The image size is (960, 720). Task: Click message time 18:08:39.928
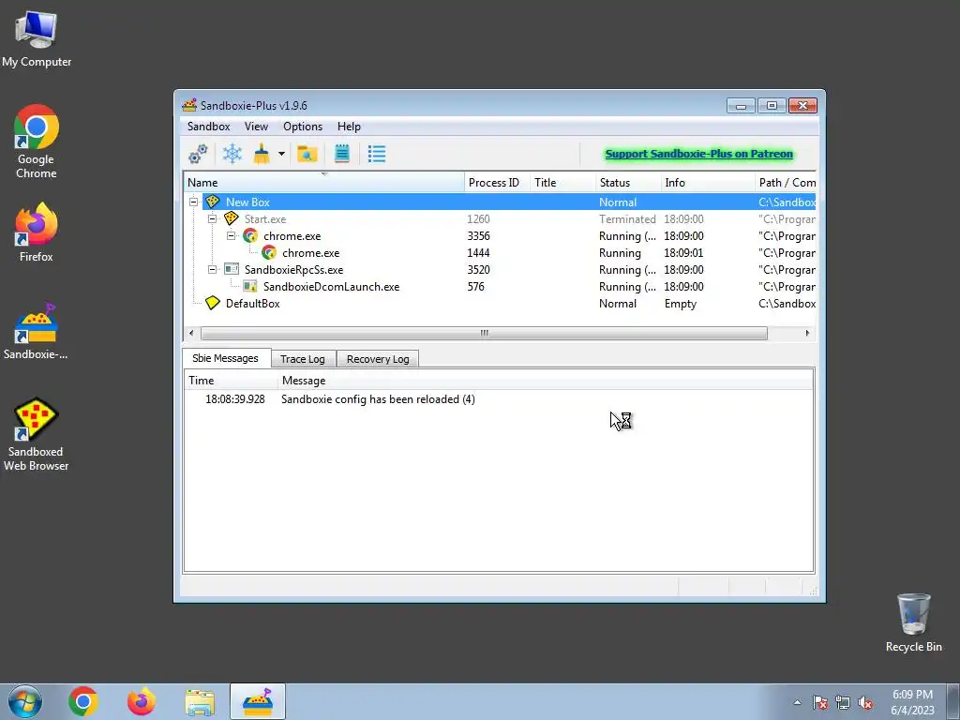(x=235, y=399)
